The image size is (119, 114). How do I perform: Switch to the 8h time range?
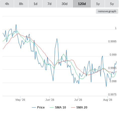click(x=21, y=4)
